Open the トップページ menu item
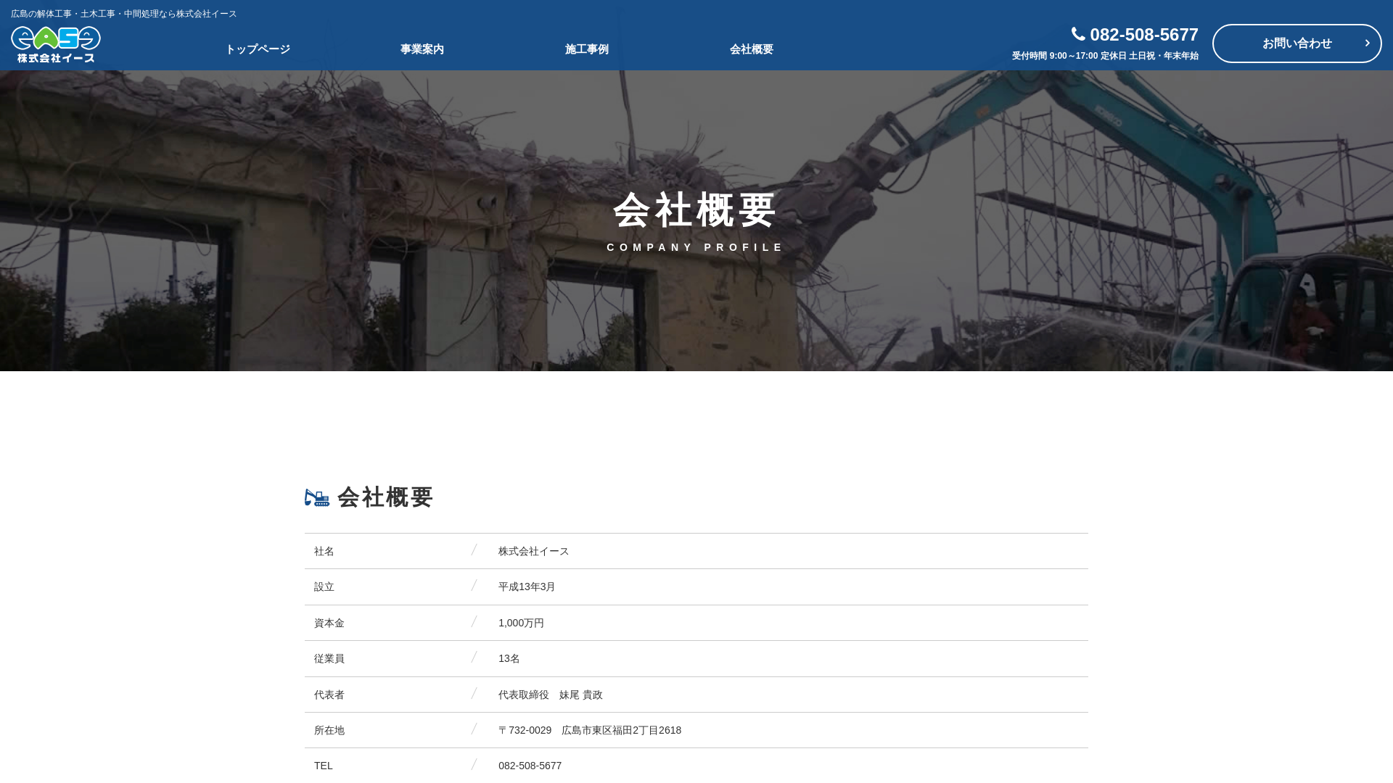Screen dimensions: 1393x783 (x=258, y=49)
